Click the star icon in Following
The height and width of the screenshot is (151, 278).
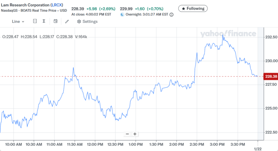(x=184, y=8)
